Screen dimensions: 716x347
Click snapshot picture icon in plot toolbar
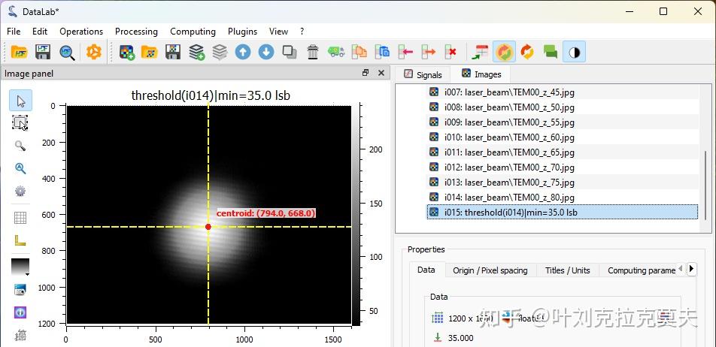pyautogui.click(x=20, y=290)
